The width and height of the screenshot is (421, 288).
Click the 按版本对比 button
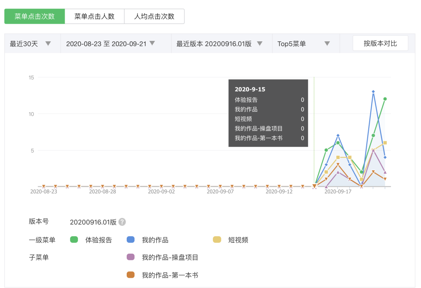[x=380, y=43]
